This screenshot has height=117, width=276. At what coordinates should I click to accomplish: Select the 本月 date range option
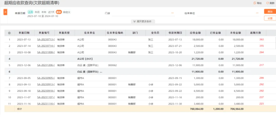[37, 12]
